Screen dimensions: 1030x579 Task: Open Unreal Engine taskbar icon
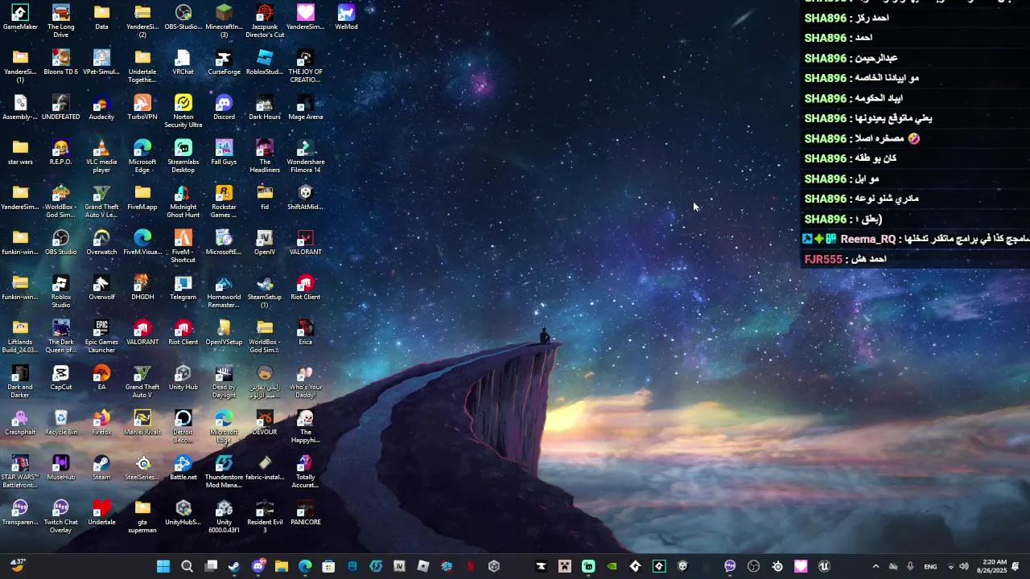824,566
